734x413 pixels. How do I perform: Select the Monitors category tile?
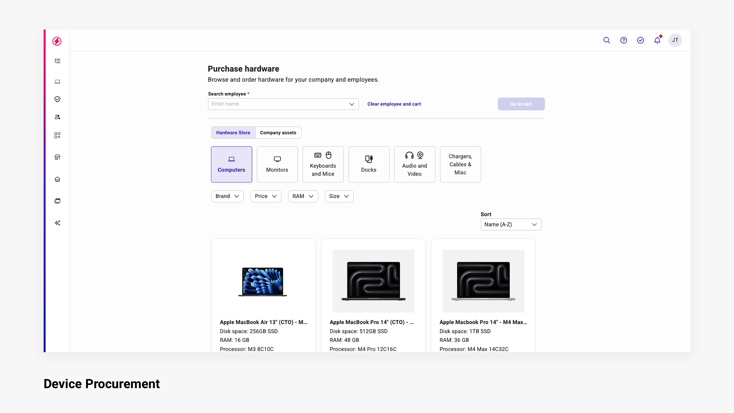click(x=277, y=164)
